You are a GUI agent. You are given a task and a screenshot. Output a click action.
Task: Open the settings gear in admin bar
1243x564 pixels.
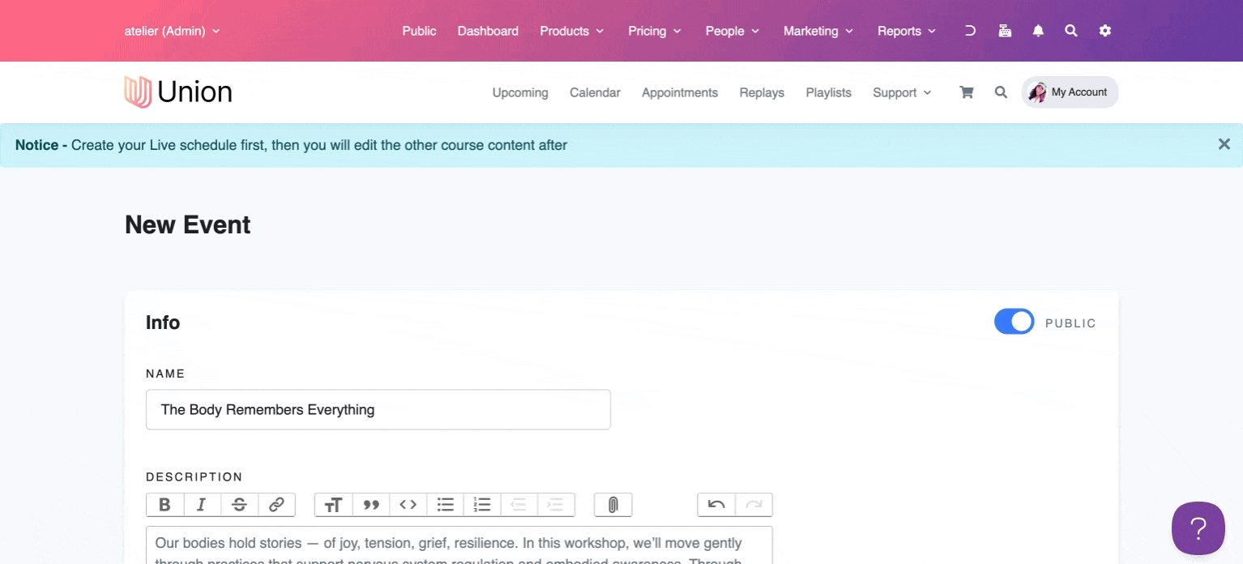click(x=1105, y=31)
